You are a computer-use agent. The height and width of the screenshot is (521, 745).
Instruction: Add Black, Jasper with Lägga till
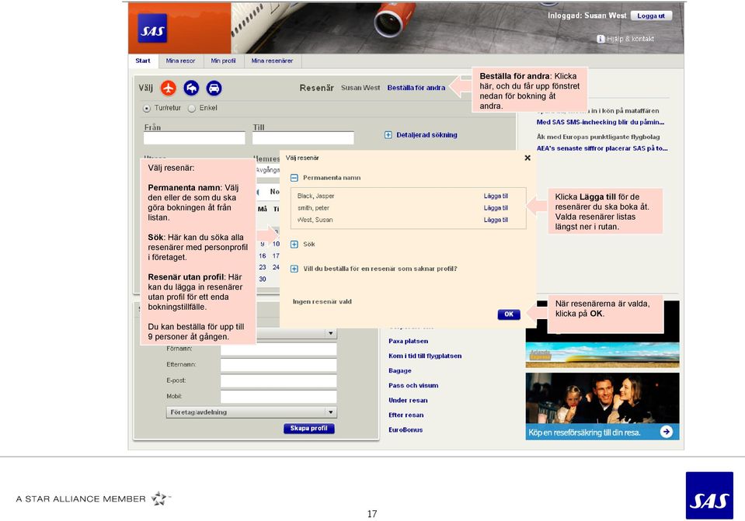[x=496, y=196]
